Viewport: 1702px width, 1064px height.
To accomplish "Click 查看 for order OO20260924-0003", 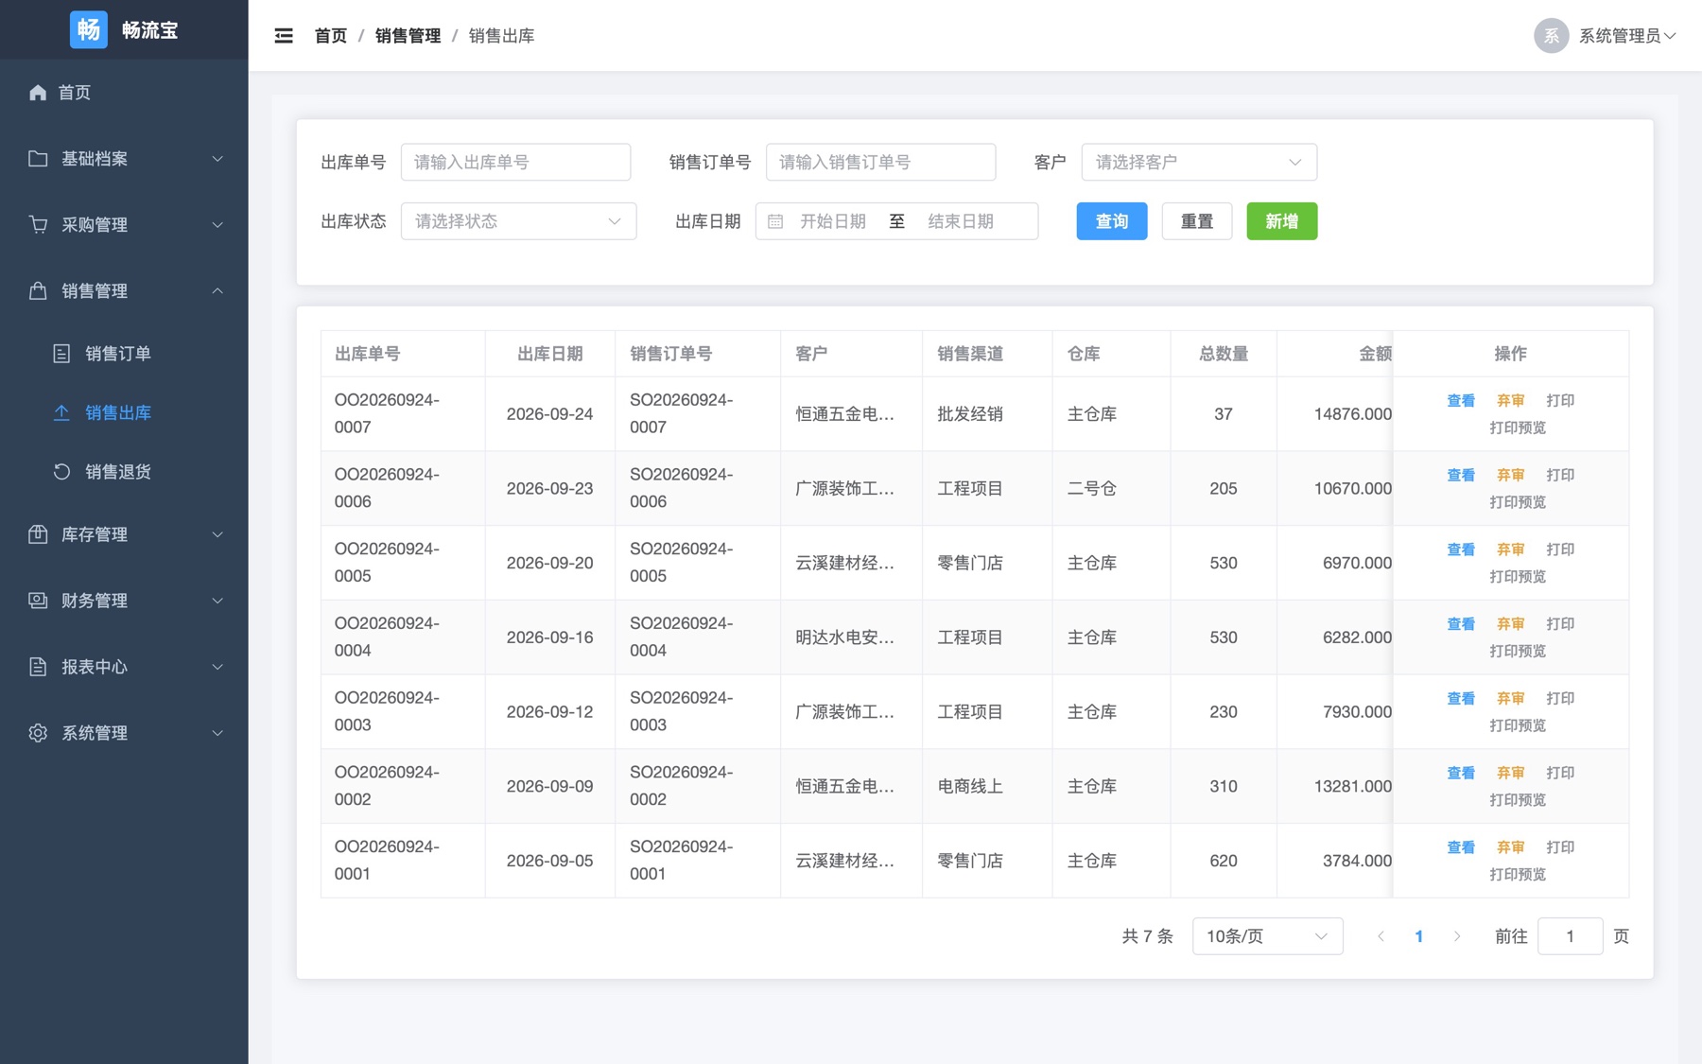I will pyautogui.click(x=1461, y=698).
